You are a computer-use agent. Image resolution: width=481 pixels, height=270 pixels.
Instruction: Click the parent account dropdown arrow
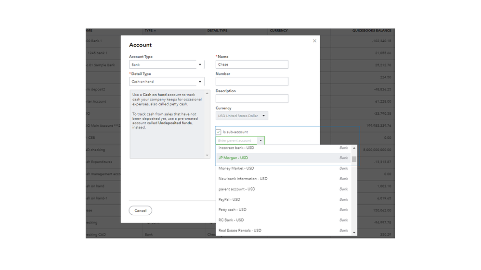[x=261, y=140]
